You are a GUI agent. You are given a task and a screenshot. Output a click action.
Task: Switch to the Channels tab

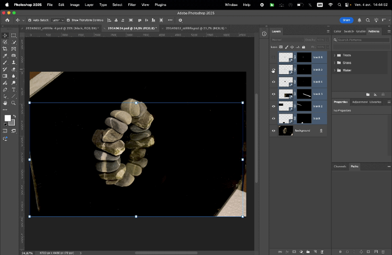tap(340, 167)
